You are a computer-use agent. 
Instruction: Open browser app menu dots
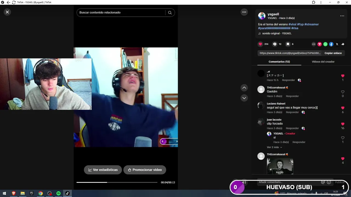click(321, 2)
